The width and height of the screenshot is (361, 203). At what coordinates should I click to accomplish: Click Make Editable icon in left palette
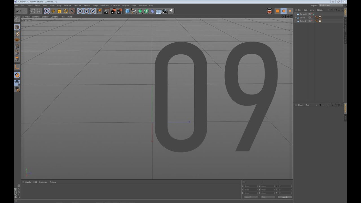pyautogui.click(x=17, y=19)
